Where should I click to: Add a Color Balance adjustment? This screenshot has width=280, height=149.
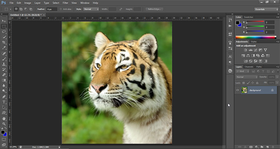pos(248,56)
